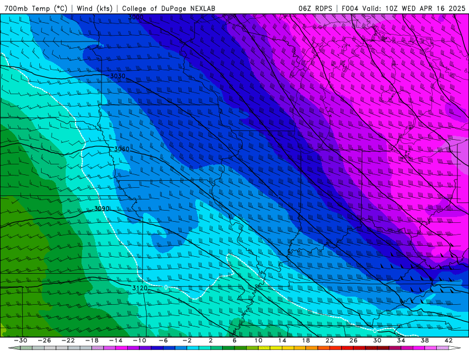Click the 14 value on the color scale
The image size is (469, 351).
282,340
